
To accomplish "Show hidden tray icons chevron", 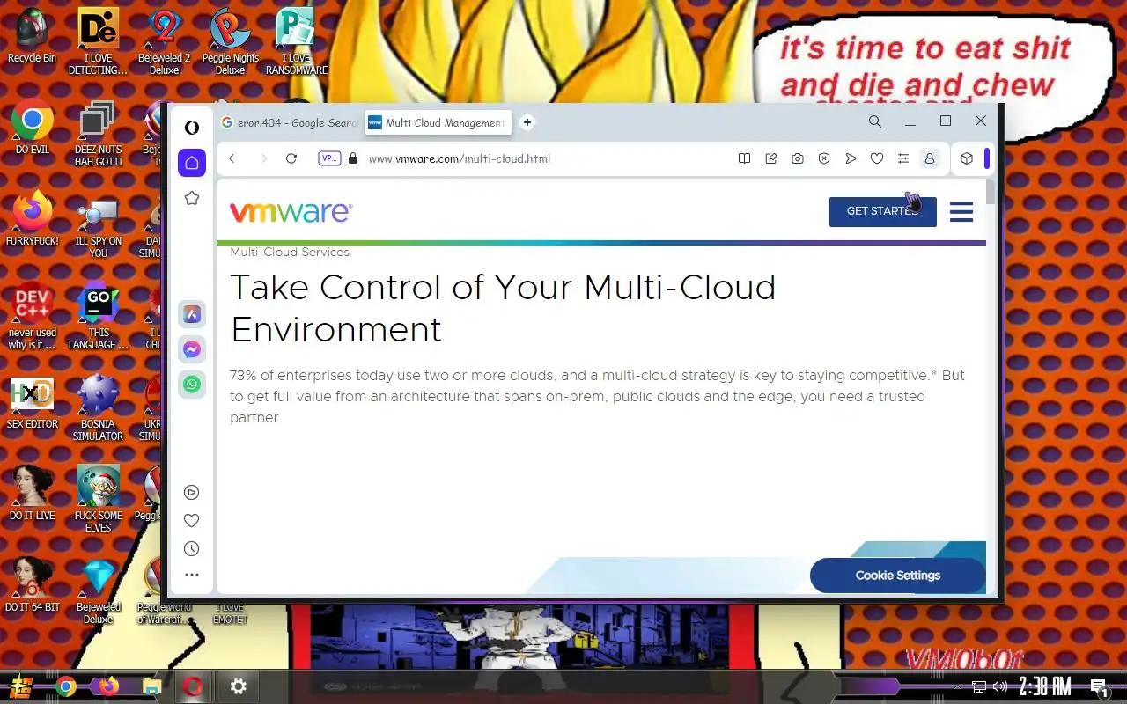I will click(x=958, y=687).
